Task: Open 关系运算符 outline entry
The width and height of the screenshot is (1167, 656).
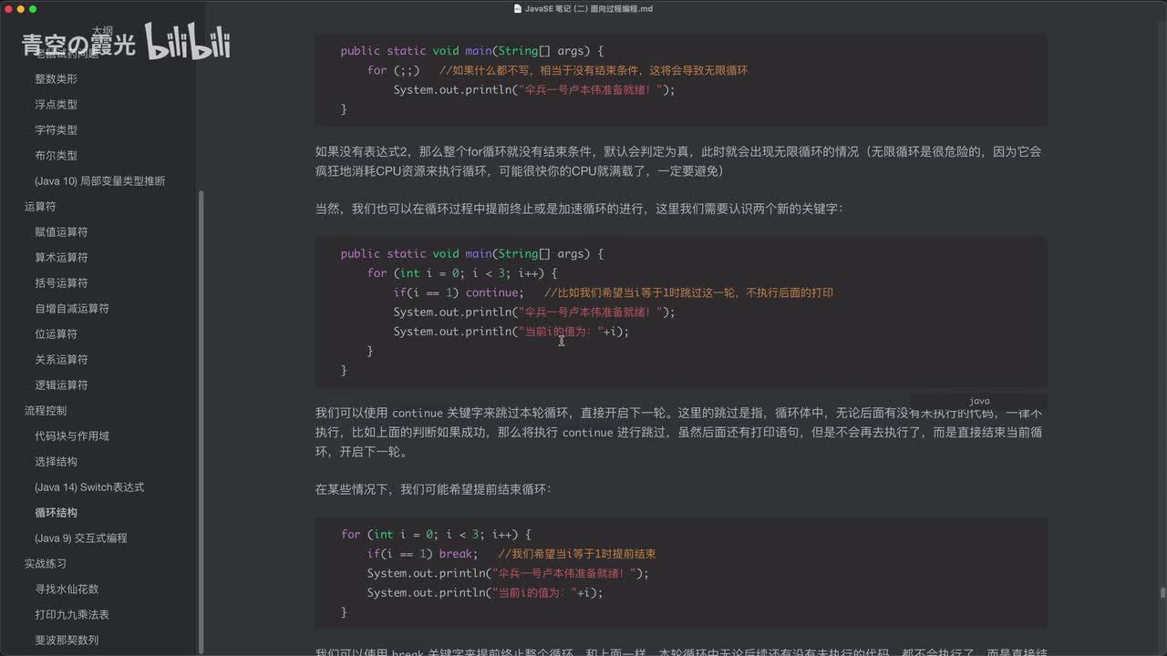Action: [x=61, y=360]
